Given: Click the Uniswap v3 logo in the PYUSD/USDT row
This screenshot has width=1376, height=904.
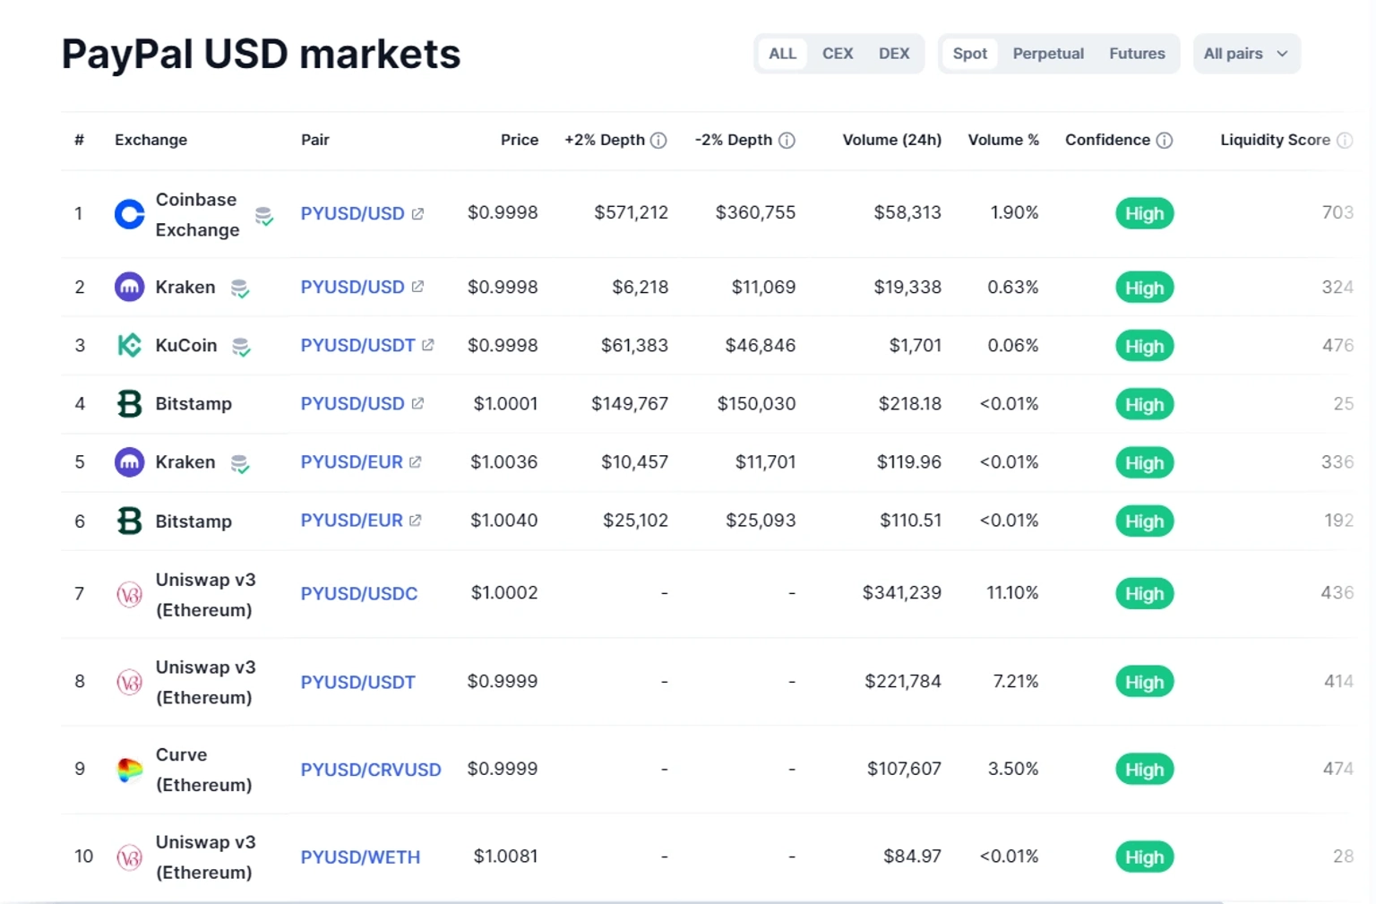Looking at the screenshot, I should point(130,682).
